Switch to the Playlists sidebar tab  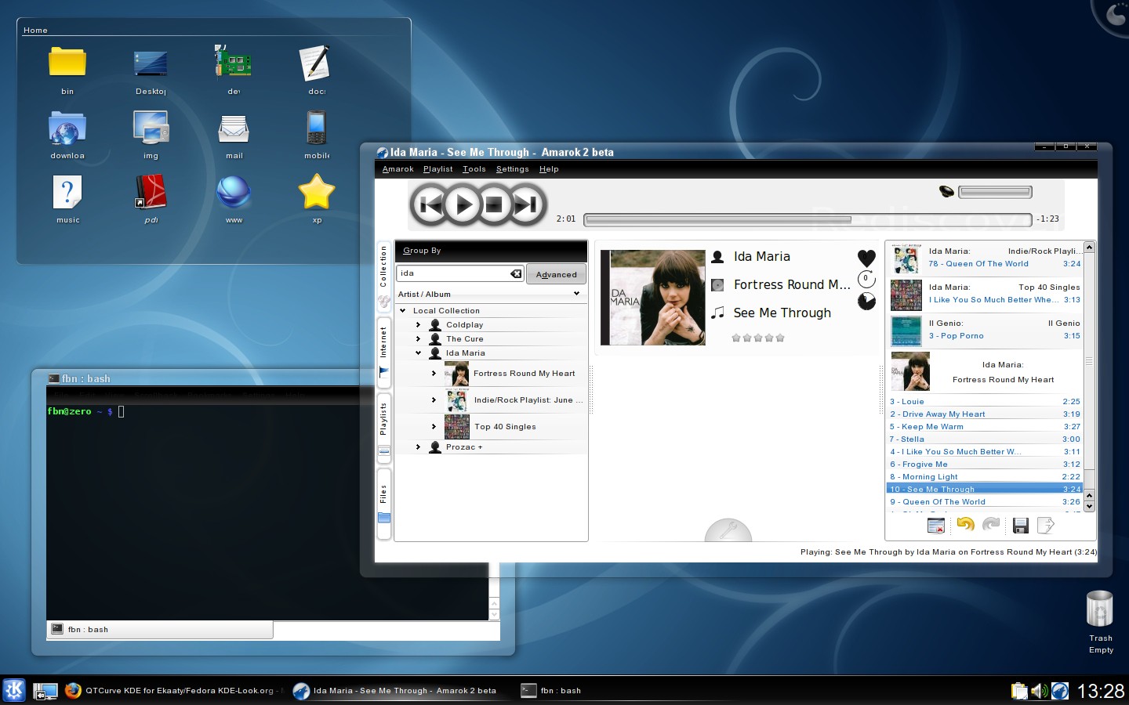click(x=383, y=427)
